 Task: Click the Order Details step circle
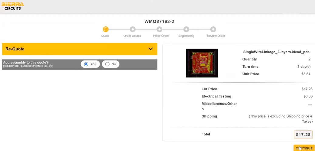click(x=133, y=29)
